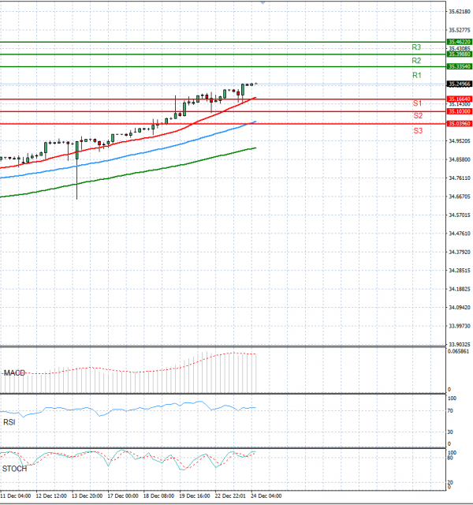
Task: Click the RSI indicator label
Action: coord(9,422)
